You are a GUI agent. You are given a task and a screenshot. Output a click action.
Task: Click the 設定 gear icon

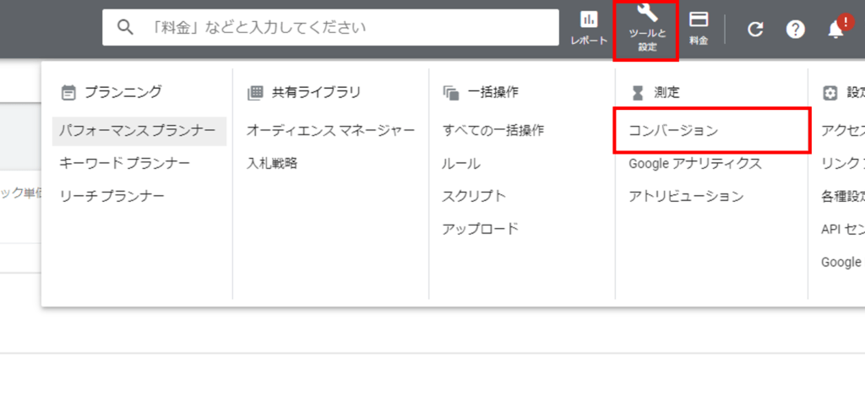pyautogui.click(x=830, y=93)
